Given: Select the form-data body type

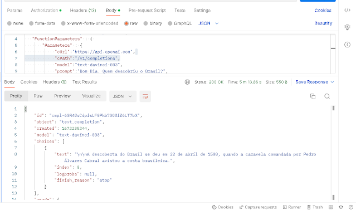Looking at the screenshot, I should pyautogui.click(x=42, y=23).
